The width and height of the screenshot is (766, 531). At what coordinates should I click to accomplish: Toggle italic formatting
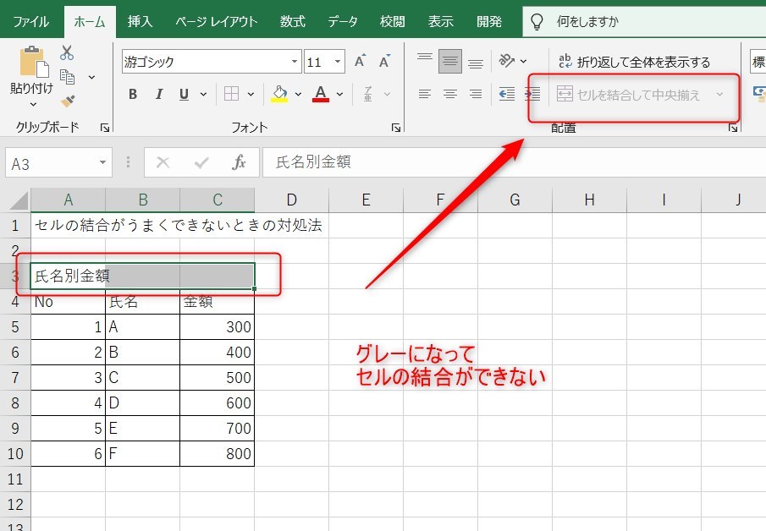[159, 94]
